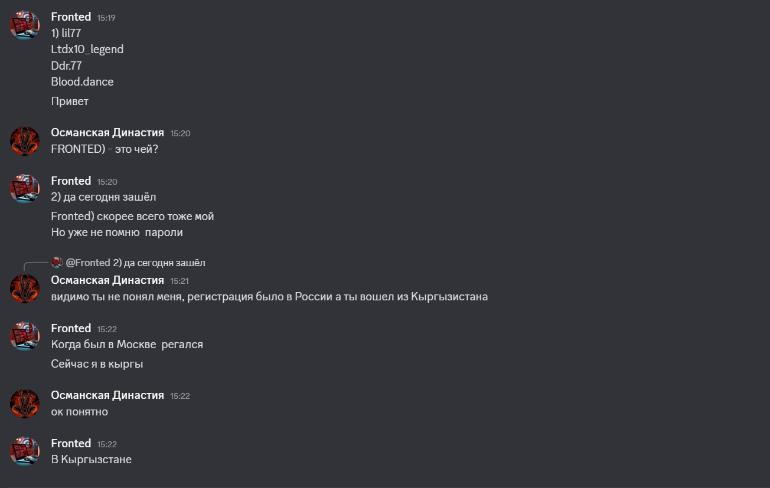Click the 15:19 timestamp

[x=106, y=18]
